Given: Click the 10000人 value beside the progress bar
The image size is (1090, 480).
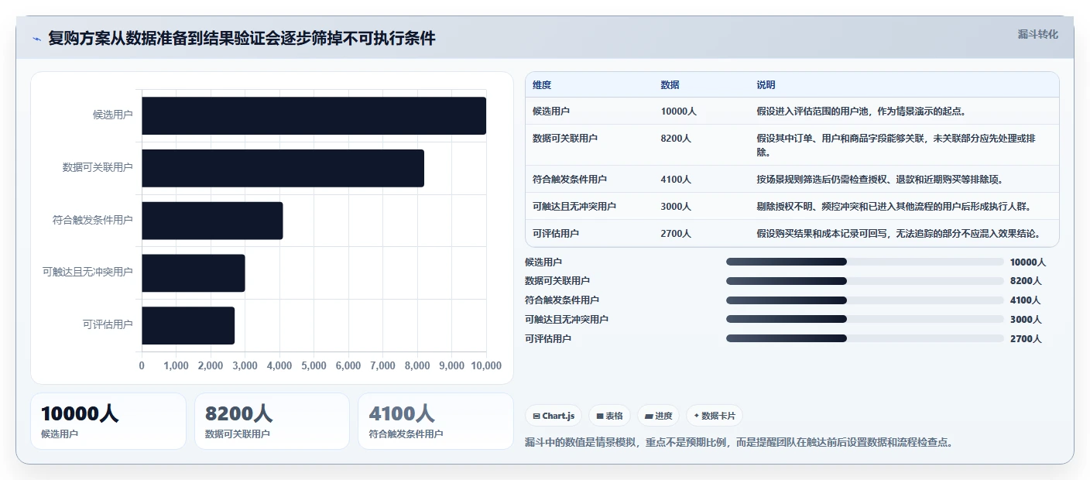Looking at the screenshot, I should pyautogui.click(x=1028, y=262).
